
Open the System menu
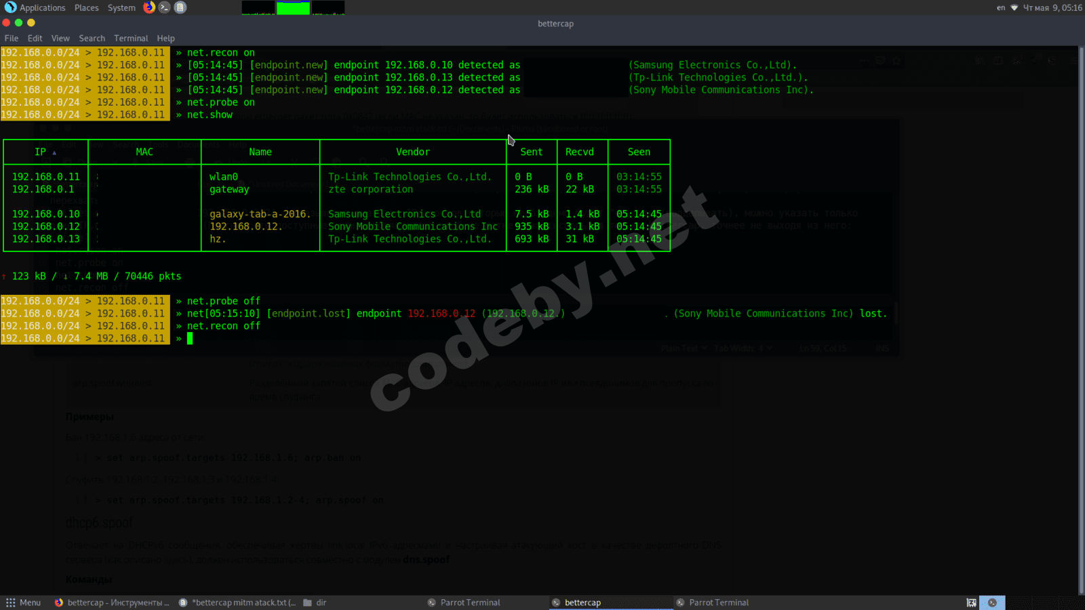pyautogui.click(x=121, y=7)
